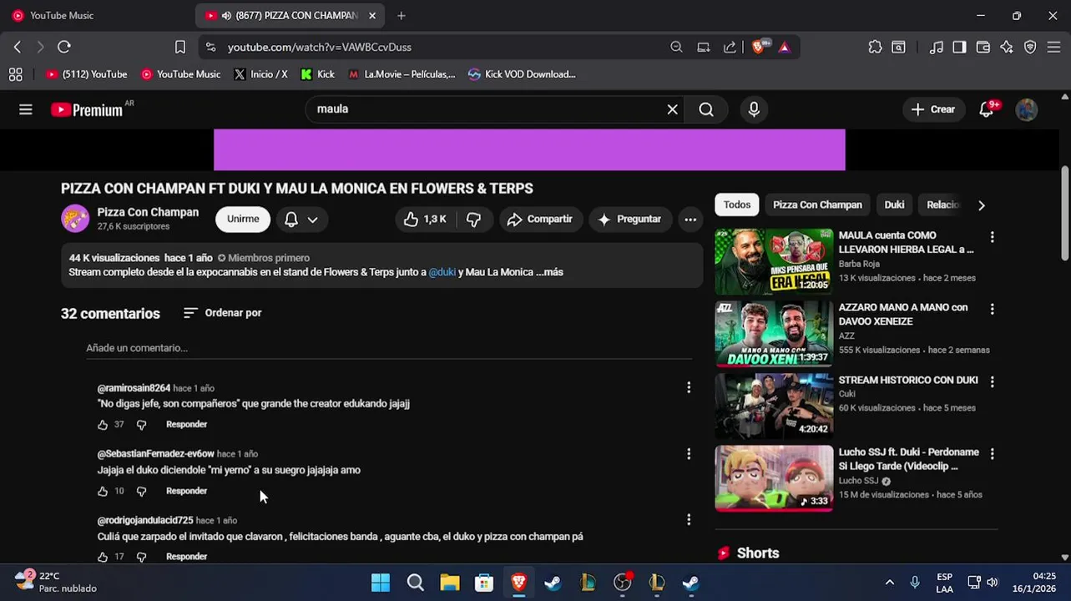The width and height of the screenshot is (1071, 601).
Task: Open options menu for @rodrigojandulacid725 comment
Action: click(689, 519)
